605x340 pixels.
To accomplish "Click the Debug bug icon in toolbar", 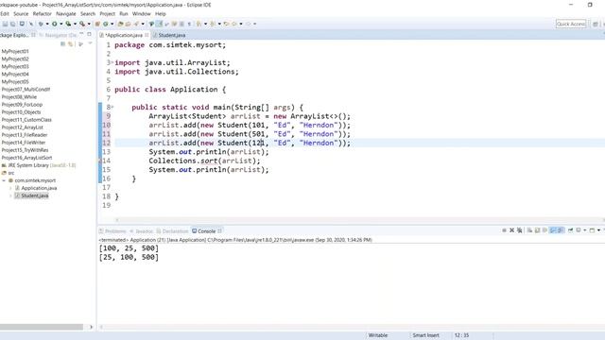I will tap(41, 24).
